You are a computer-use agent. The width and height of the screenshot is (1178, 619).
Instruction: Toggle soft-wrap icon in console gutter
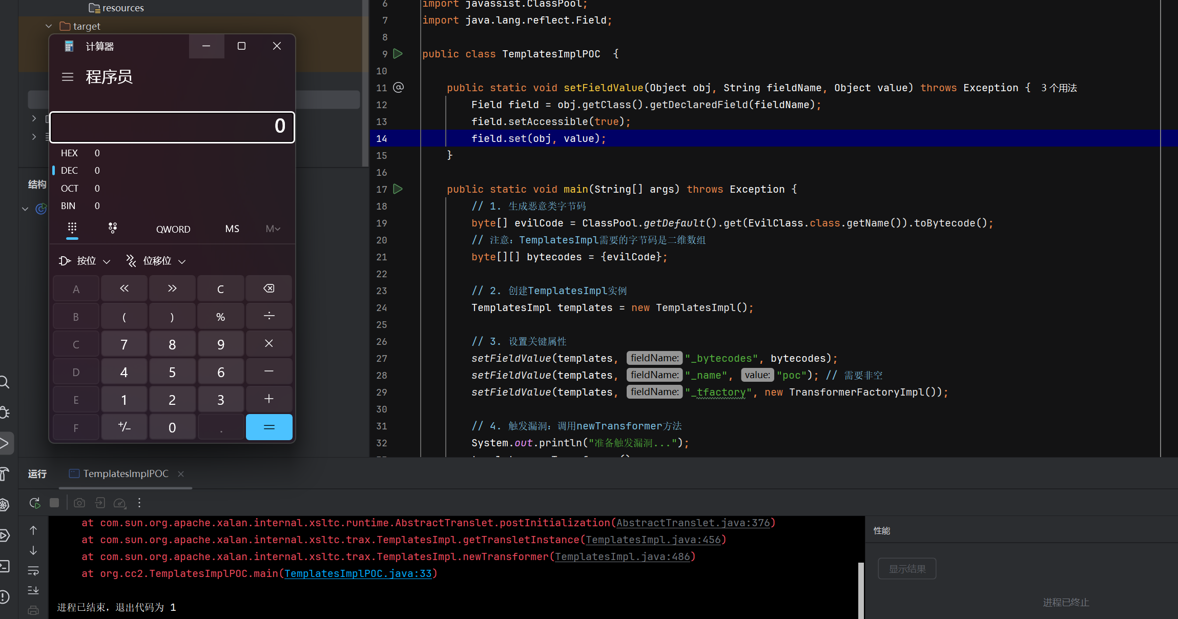pyautogui.click(x=33, y=570)
